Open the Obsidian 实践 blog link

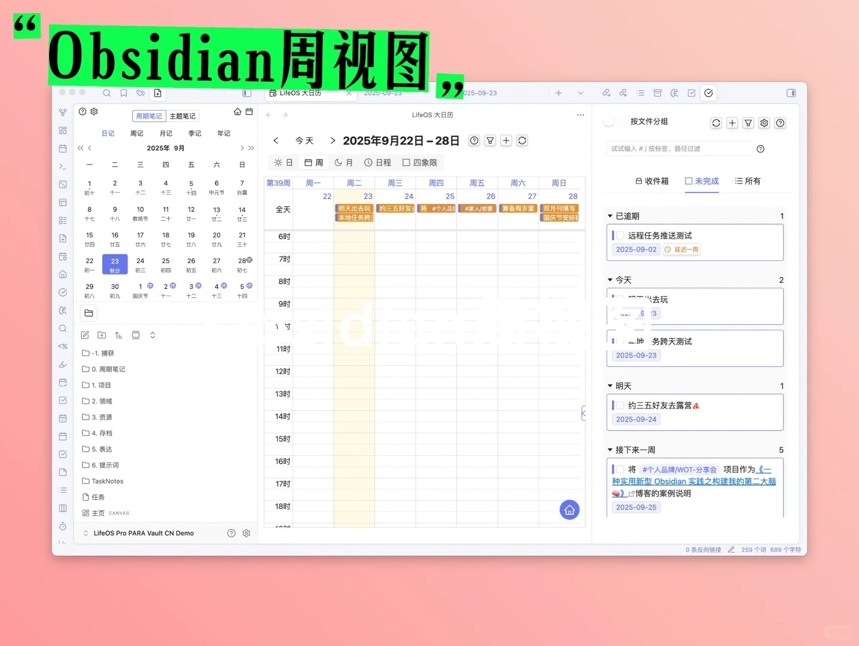[694, 482]
